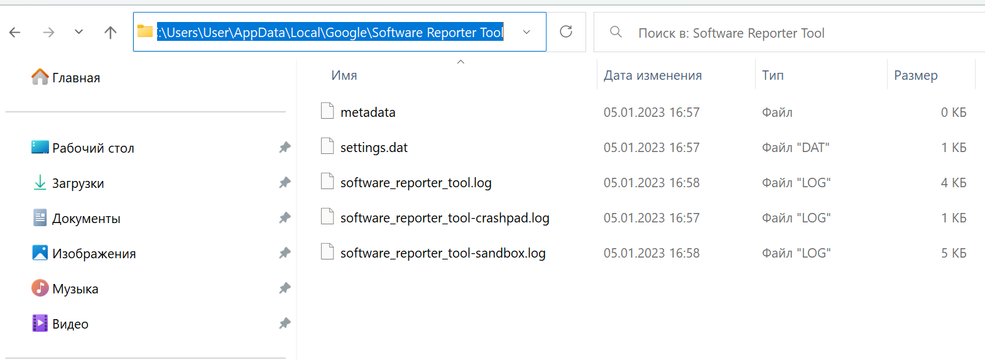Go up one folder level
This screenshot has height=360, width=985.
pos(111,32)
